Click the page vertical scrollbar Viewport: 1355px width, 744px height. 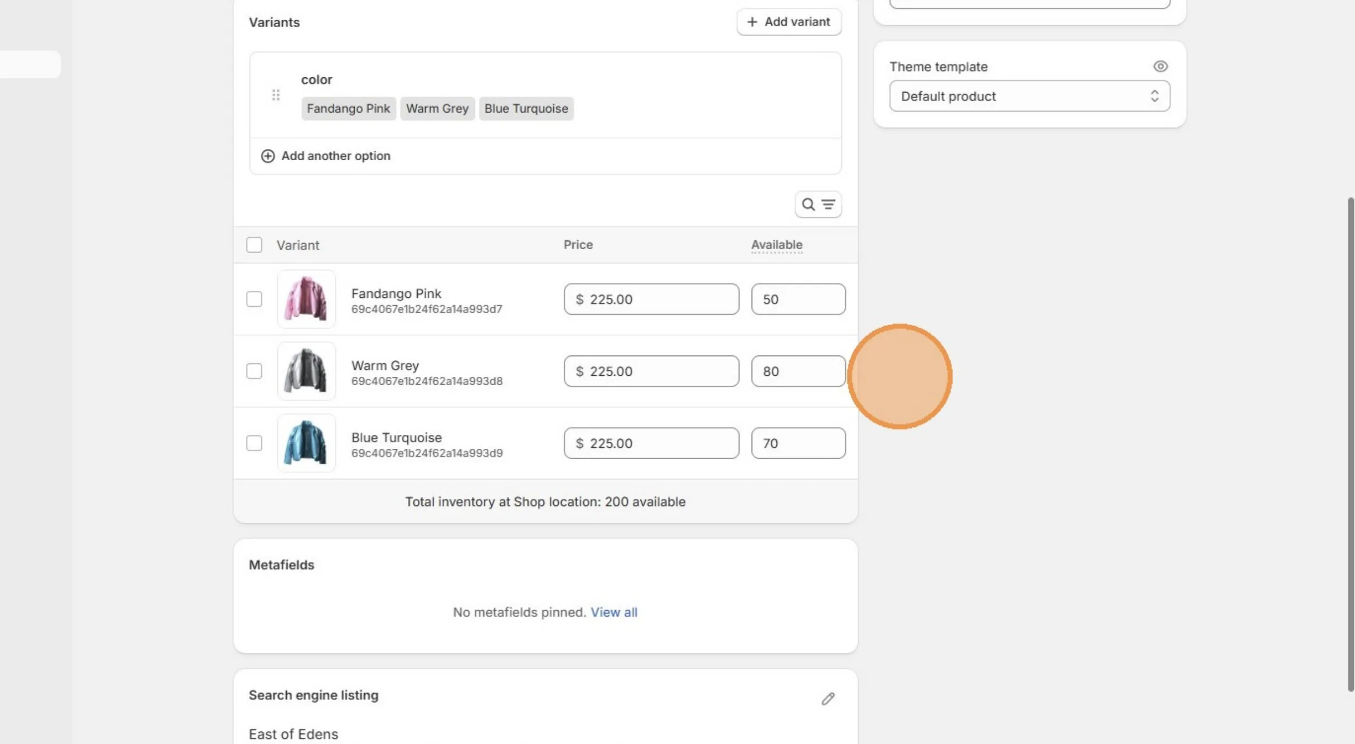[1350, 444]
